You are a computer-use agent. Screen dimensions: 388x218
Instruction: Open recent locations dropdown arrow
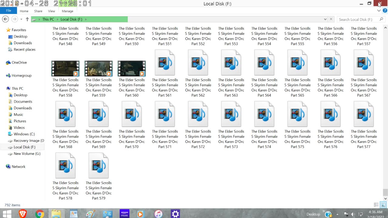(x=21, y=19)
